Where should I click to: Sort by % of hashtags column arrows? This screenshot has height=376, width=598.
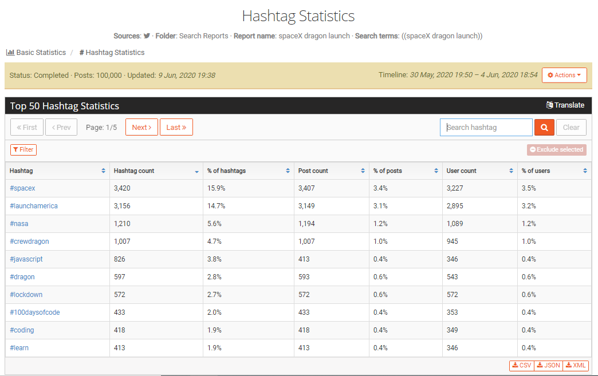click(288, 171)
